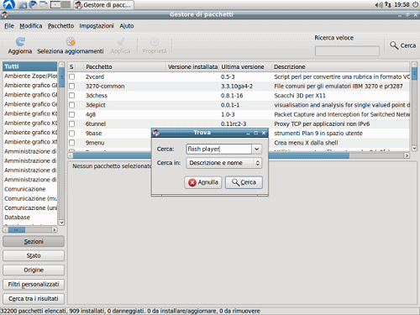Select the 9menu package checkbox
This screenshot has width=420, height=315.
coord(72,143)
